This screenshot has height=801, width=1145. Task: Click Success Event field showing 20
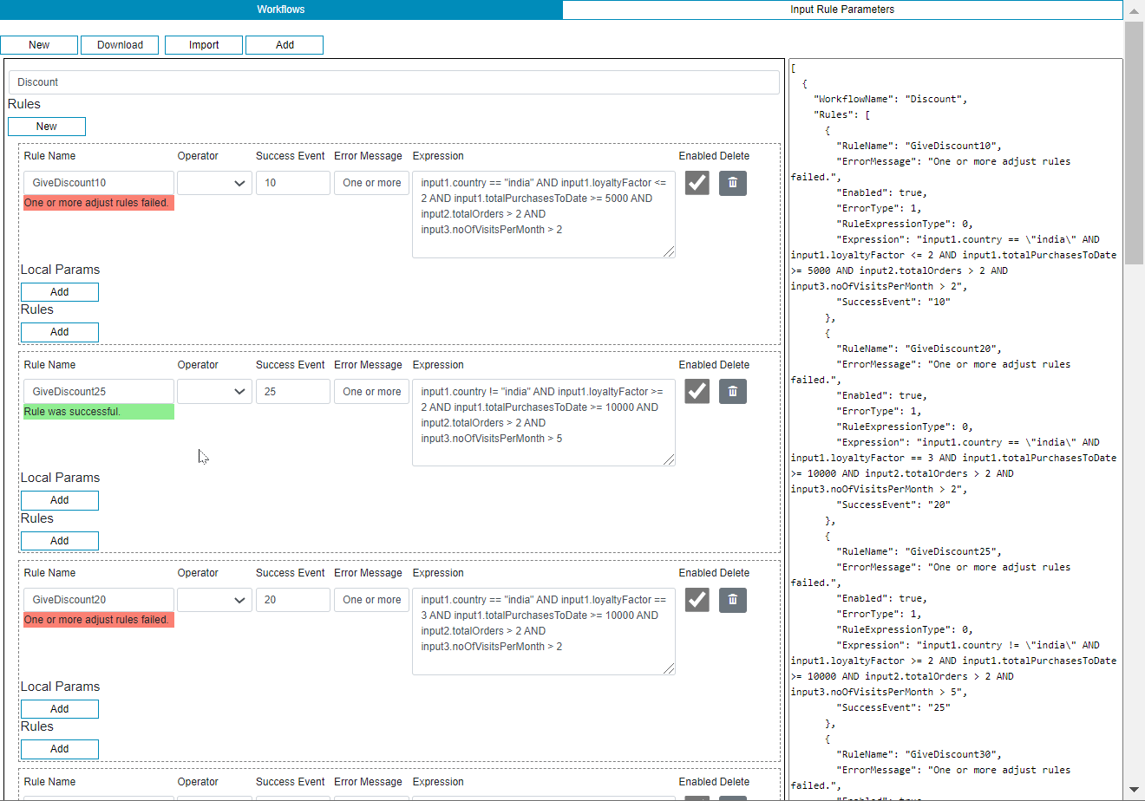293,600
